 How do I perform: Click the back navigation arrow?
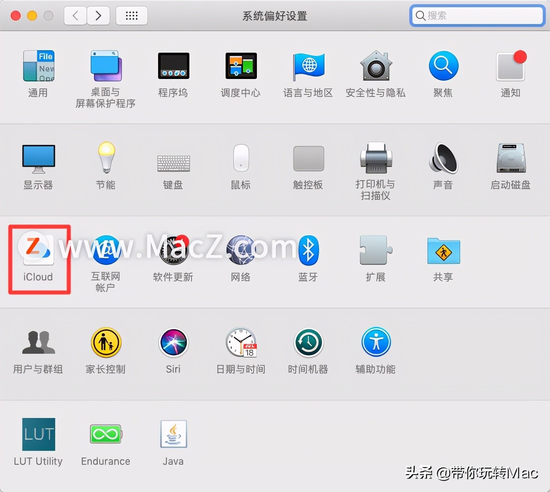coord(75,15)
